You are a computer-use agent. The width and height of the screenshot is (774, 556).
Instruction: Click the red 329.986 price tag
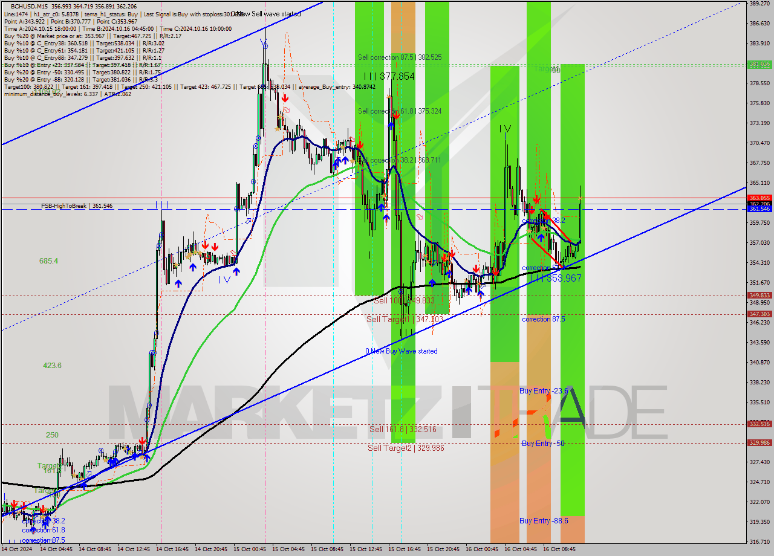(759, 443)
